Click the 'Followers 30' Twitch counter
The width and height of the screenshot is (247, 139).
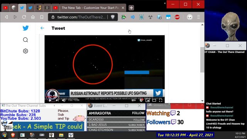pyautogui.click(x=165, y=122)
